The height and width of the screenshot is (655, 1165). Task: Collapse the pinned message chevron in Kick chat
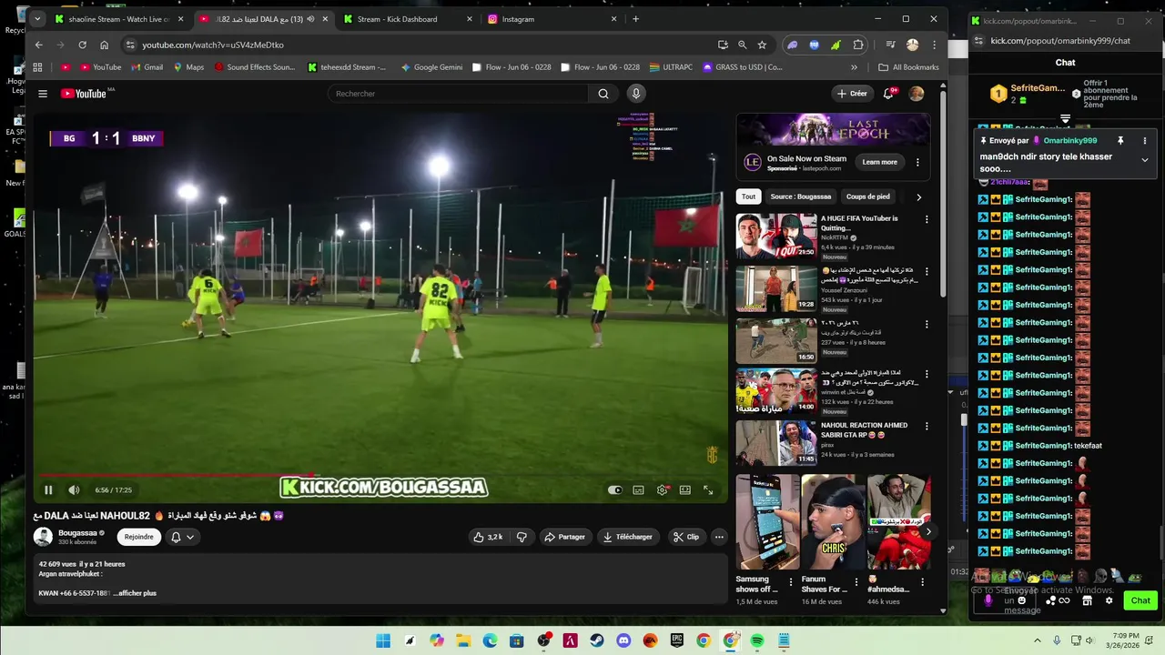(1145, 160)
